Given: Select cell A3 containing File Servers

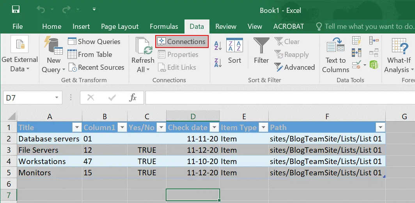Looking at the screenshot, I should [38, 150].
